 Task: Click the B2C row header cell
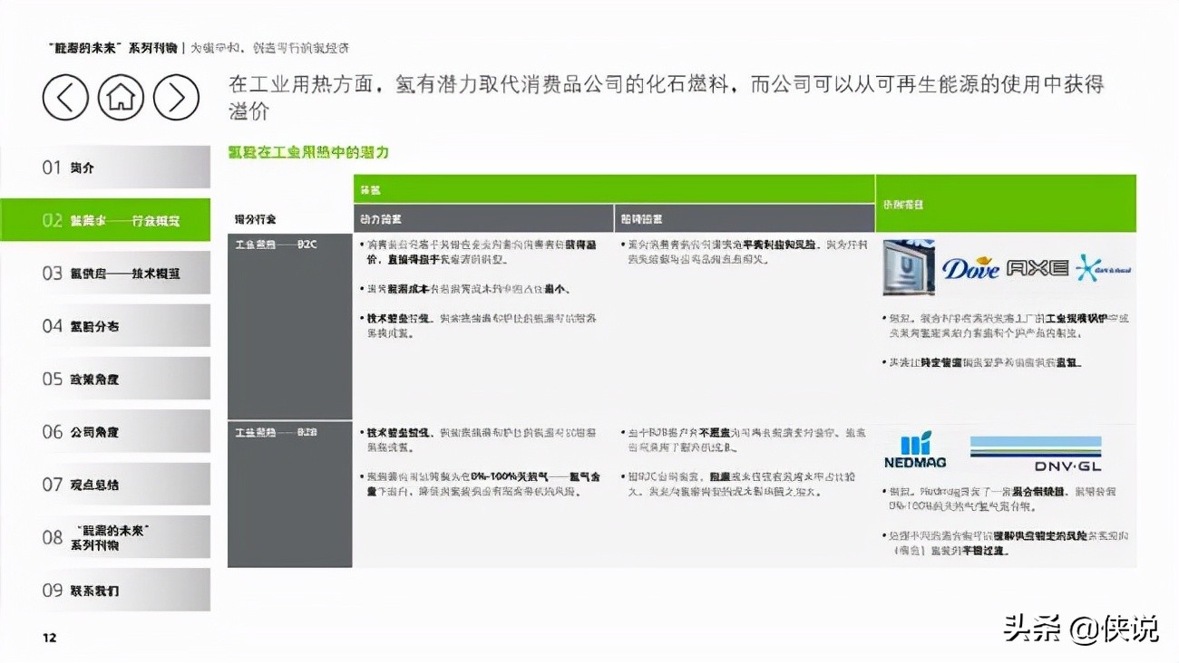click(x=289, y=326)
